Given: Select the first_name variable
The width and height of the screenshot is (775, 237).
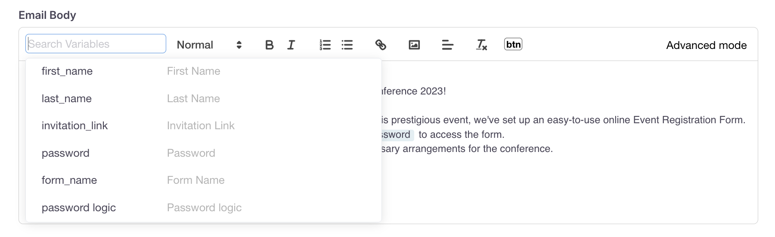Looking at the screenshot, I should (67, 71).
